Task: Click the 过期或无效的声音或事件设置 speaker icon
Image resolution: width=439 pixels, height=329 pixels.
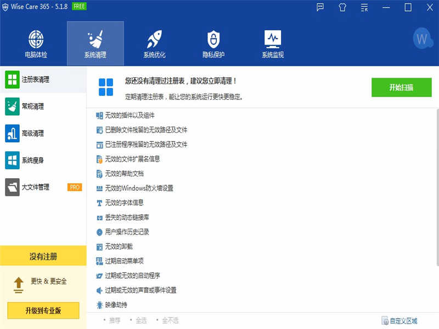Action: pos(99,291)
